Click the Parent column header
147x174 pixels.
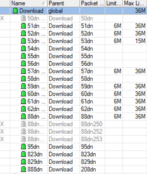tap(64, 3)
